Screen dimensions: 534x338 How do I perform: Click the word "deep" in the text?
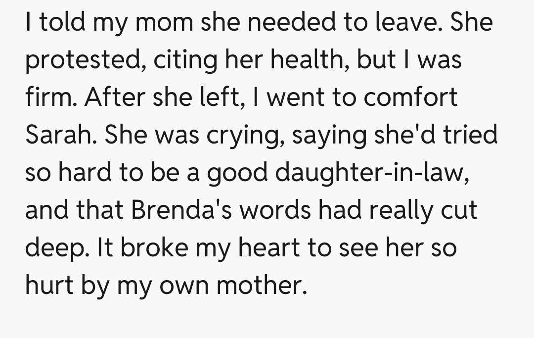coord(56,249)
